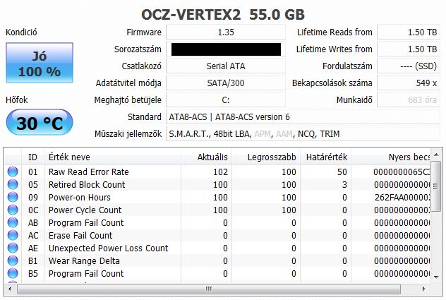
Task: Click the status orb for Power-on Hours
Action: click(12, 198)
